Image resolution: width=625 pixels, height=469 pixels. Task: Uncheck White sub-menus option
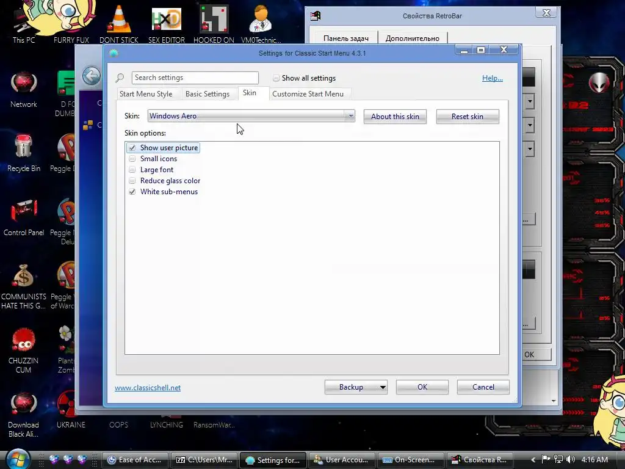(x=132, y=192)
